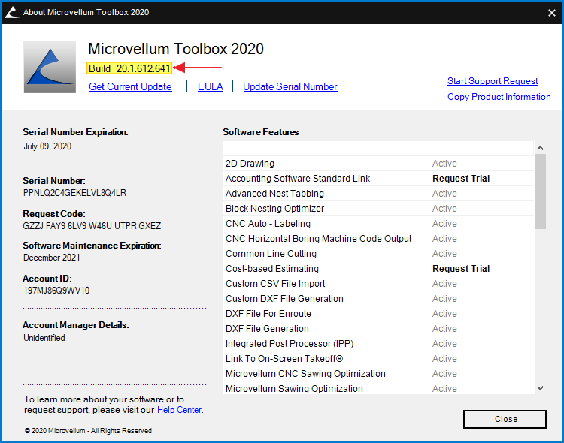Click the Unidentified account manager text
This screenshot has height=443, width=564.
44,338
